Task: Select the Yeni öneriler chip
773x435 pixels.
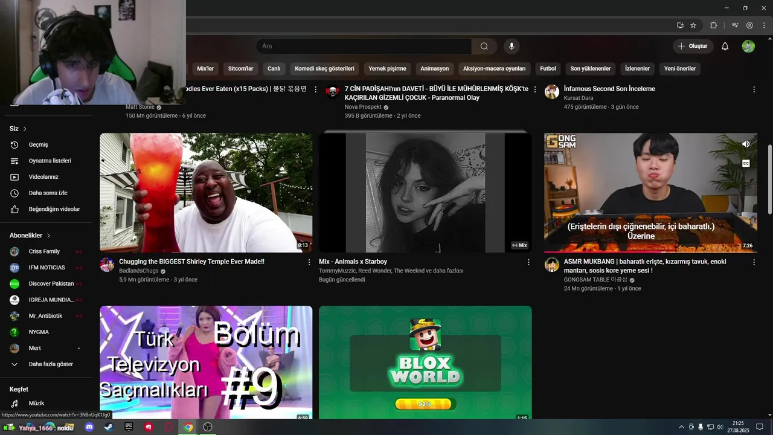Action: (680, 68)
